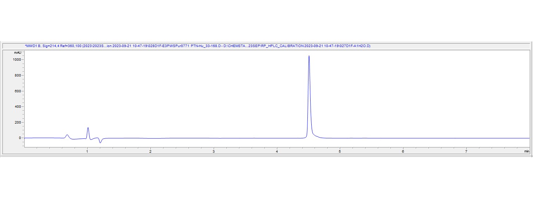Click the 5 minute x-axis label
The image size is (533, 198).
[340, 152]
